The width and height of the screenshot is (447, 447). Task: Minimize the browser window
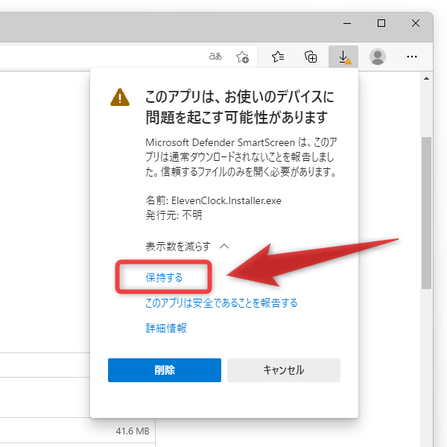click(347, 23)
